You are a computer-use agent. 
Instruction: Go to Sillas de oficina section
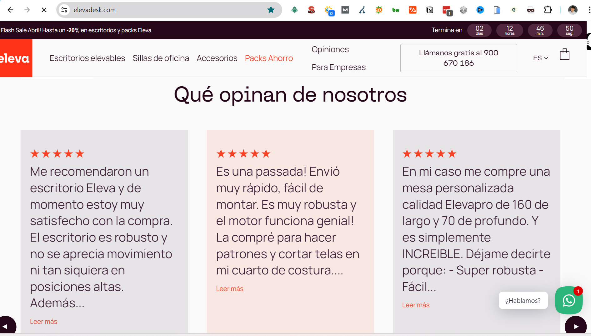tap(161, 58)
